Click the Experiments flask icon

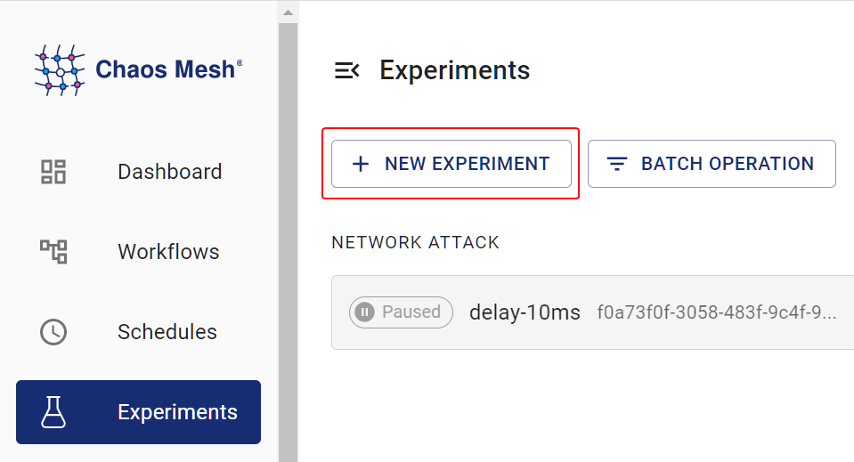[53, 412]
